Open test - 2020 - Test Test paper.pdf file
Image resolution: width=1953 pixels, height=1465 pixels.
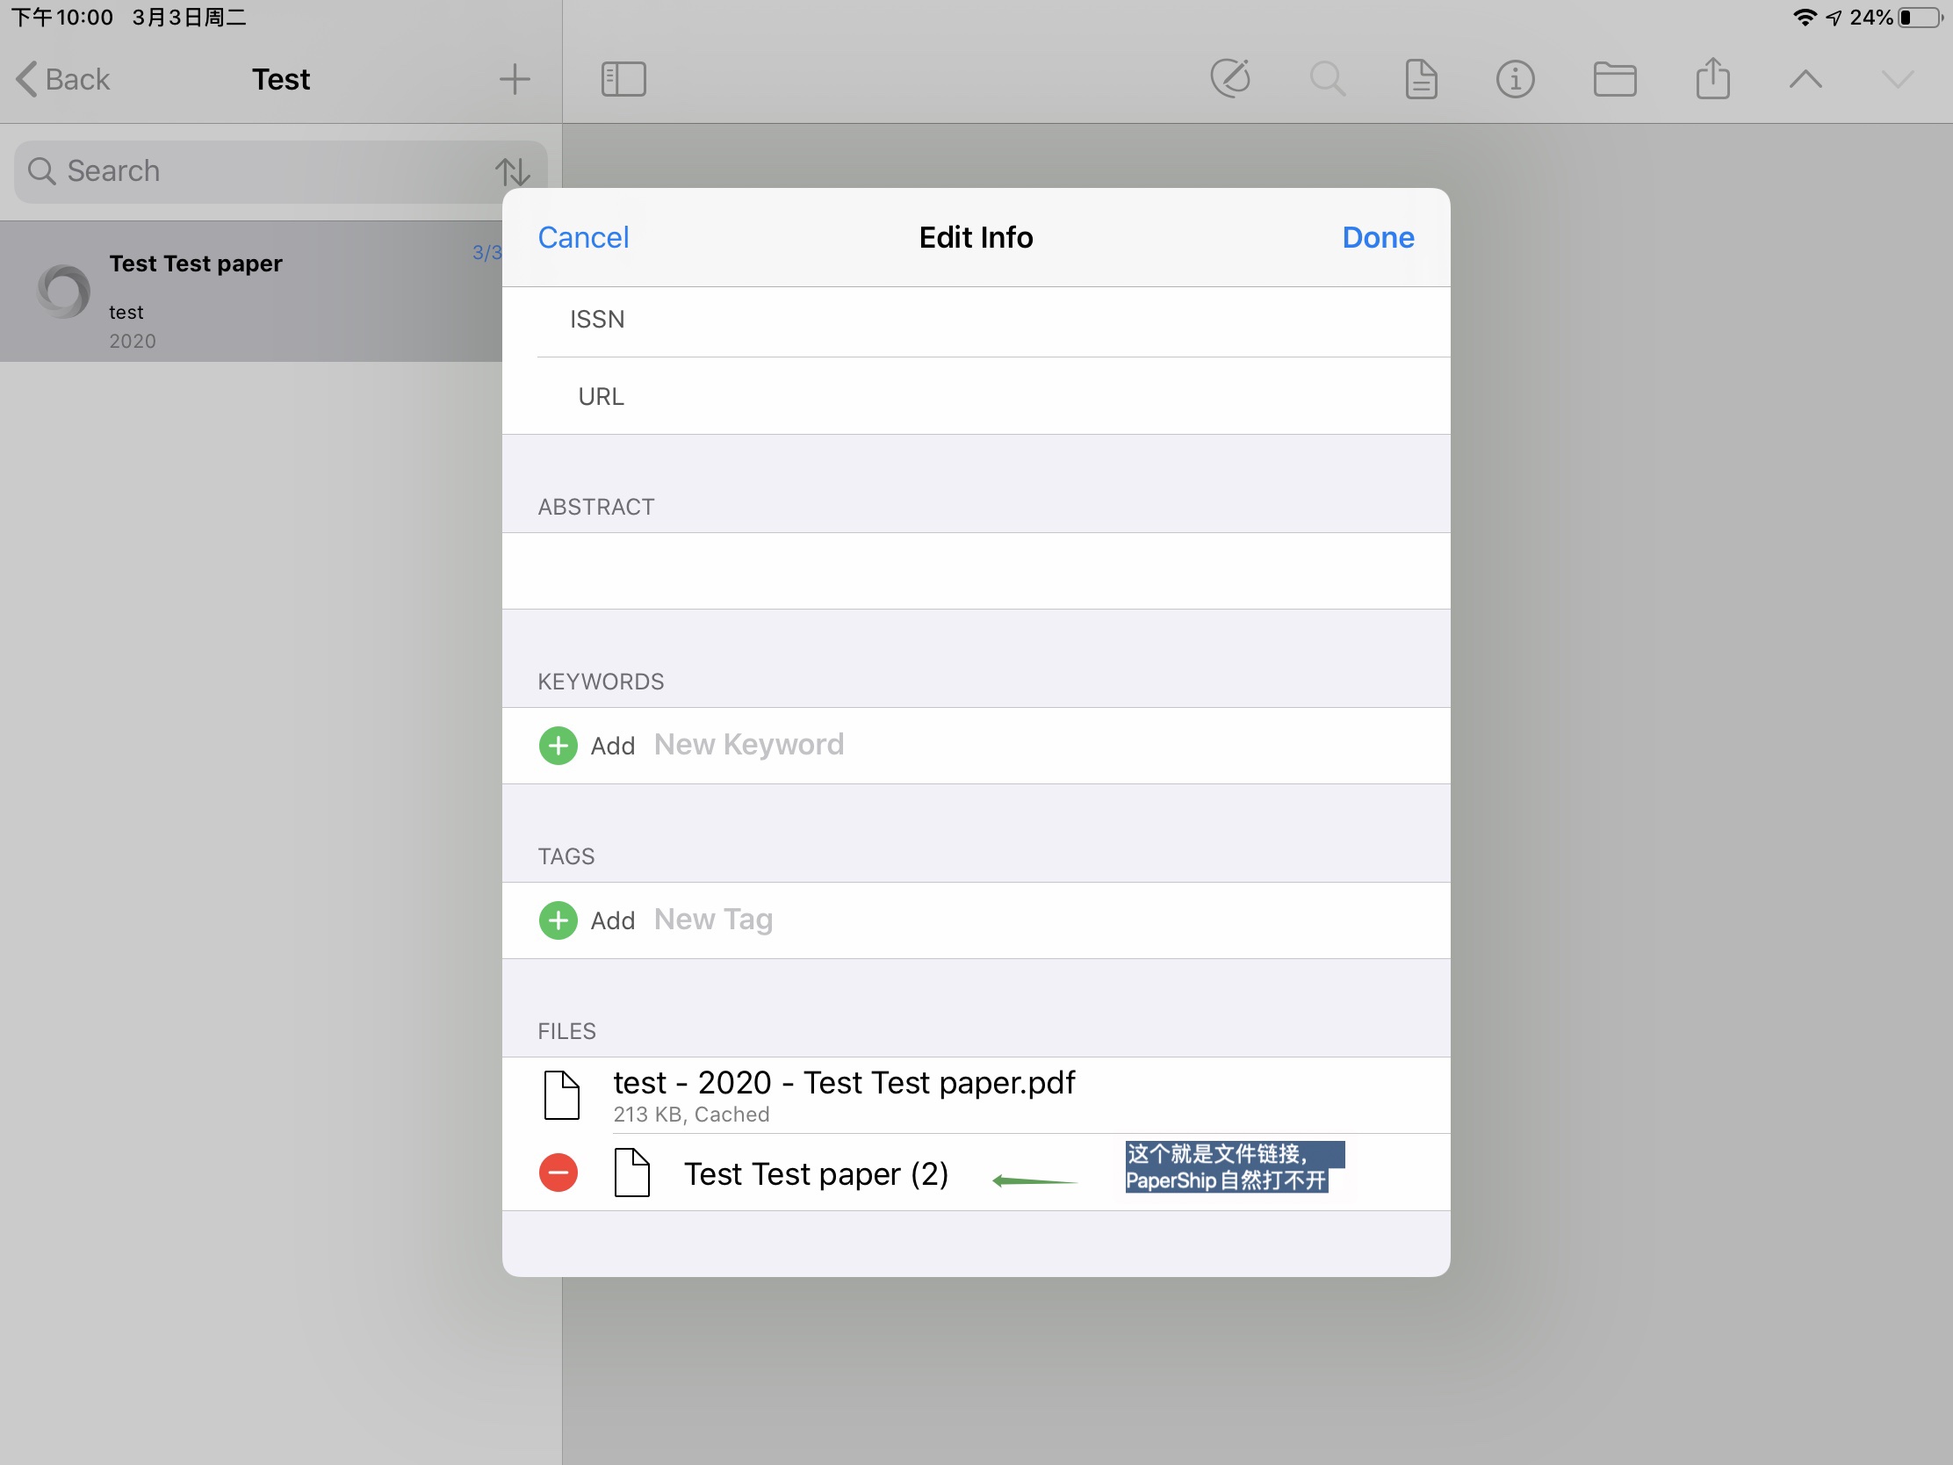(x=843, y=1095)
